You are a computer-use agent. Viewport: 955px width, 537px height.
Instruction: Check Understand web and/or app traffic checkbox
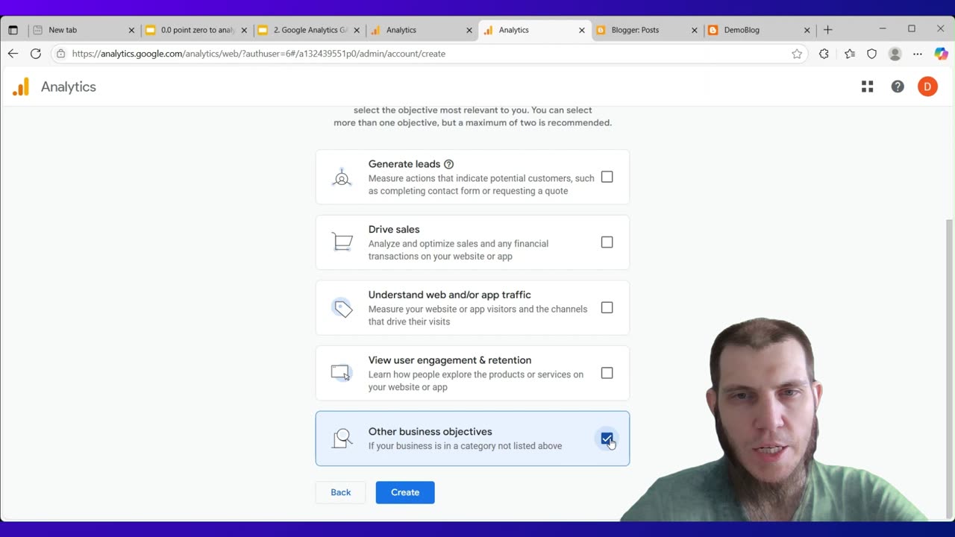point(607,308)
